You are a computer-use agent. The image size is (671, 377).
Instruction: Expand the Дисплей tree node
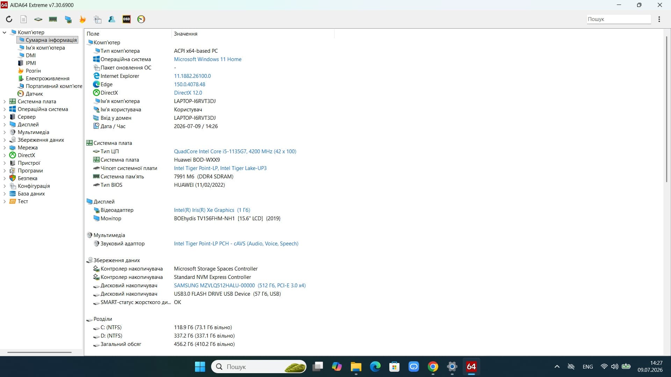[5, 125]
